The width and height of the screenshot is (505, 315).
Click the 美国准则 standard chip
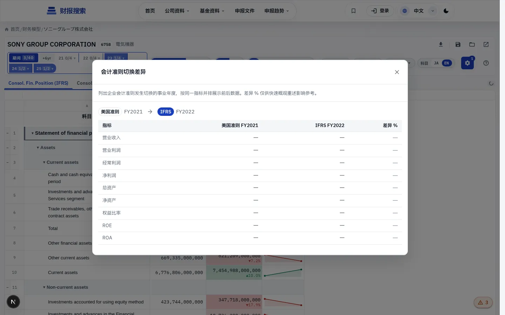click(110, 112)
